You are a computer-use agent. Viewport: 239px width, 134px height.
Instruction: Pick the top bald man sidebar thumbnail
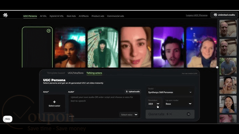(228, 28)
